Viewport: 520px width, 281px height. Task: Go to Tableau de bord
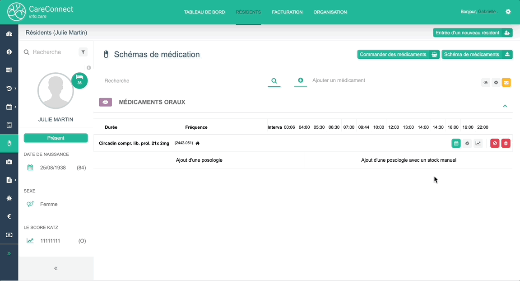click(204, 12)
